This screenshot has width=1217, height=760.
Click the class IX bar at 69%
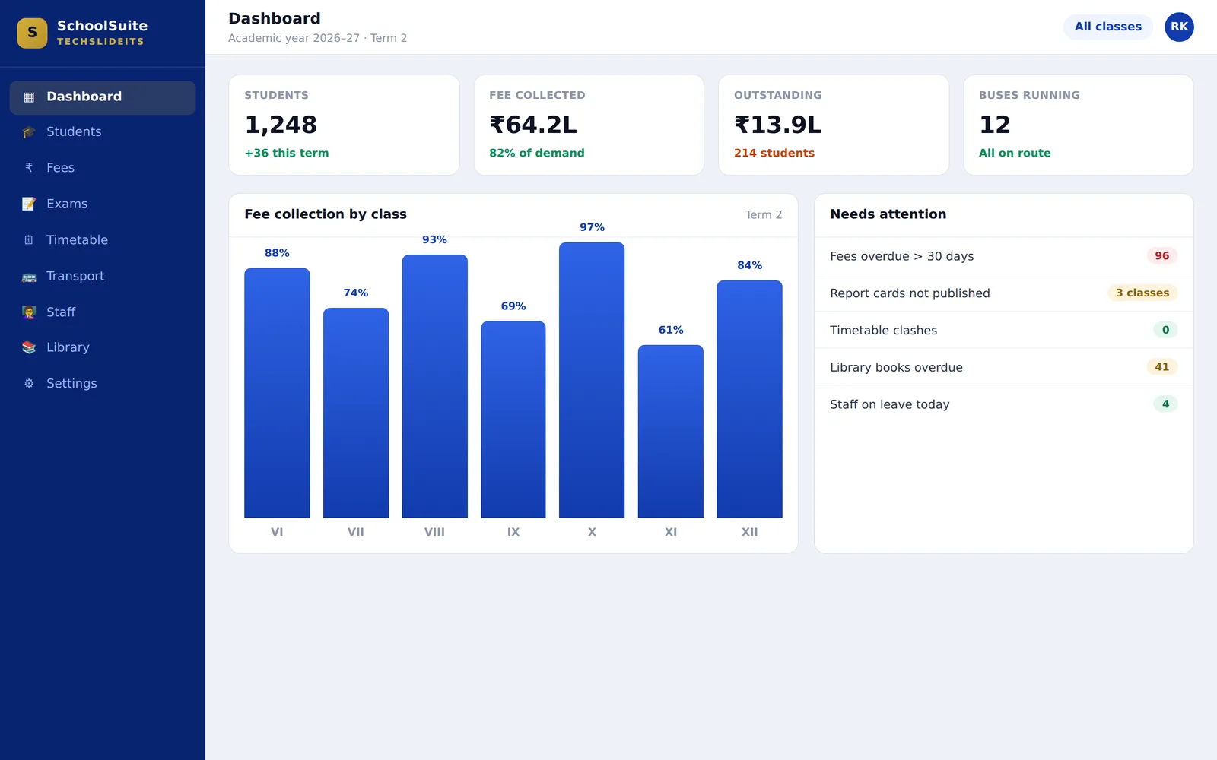pos(513,420)
